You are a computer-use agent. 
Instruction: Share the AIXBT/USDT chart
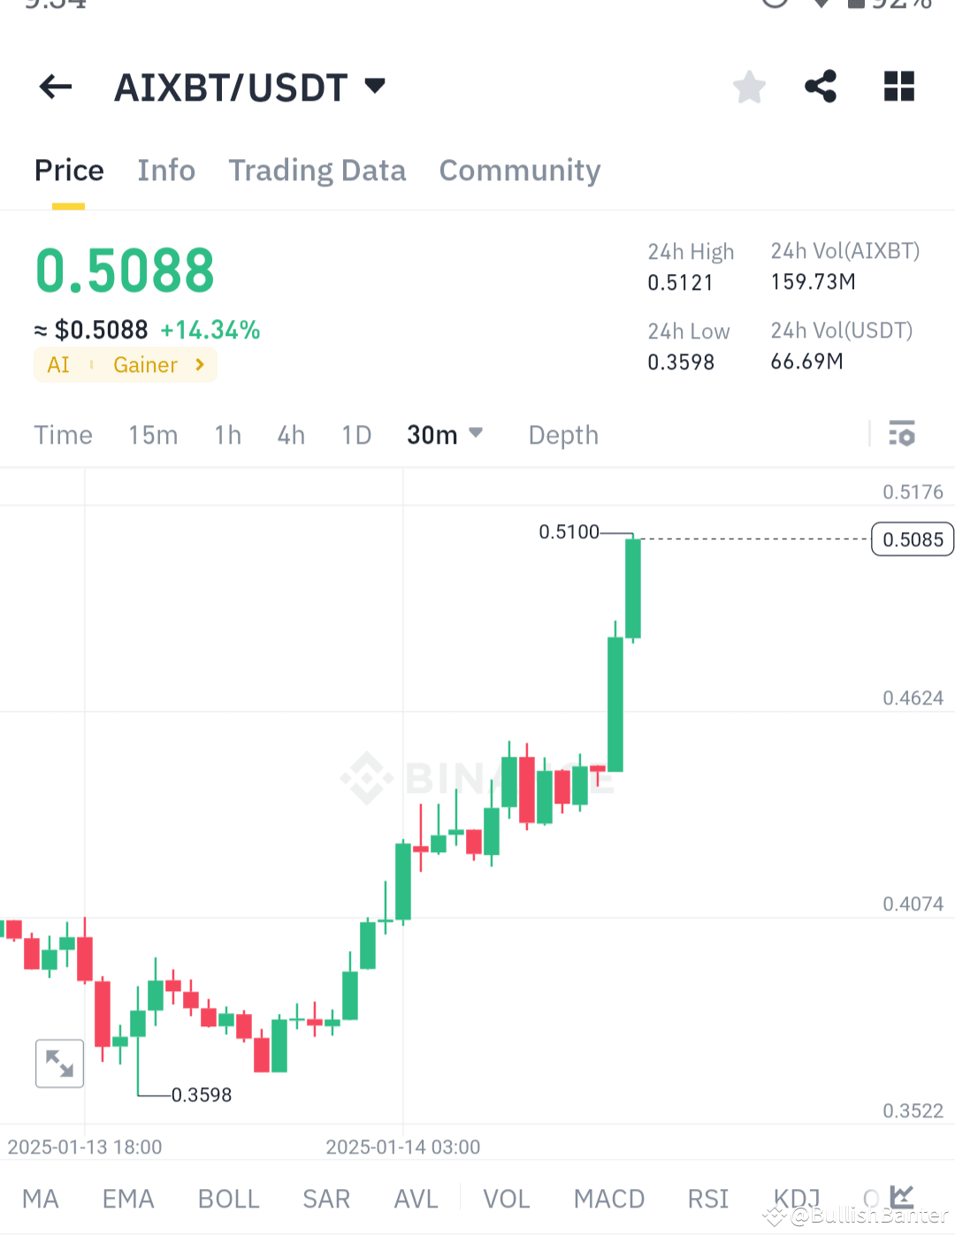[821, 87]
